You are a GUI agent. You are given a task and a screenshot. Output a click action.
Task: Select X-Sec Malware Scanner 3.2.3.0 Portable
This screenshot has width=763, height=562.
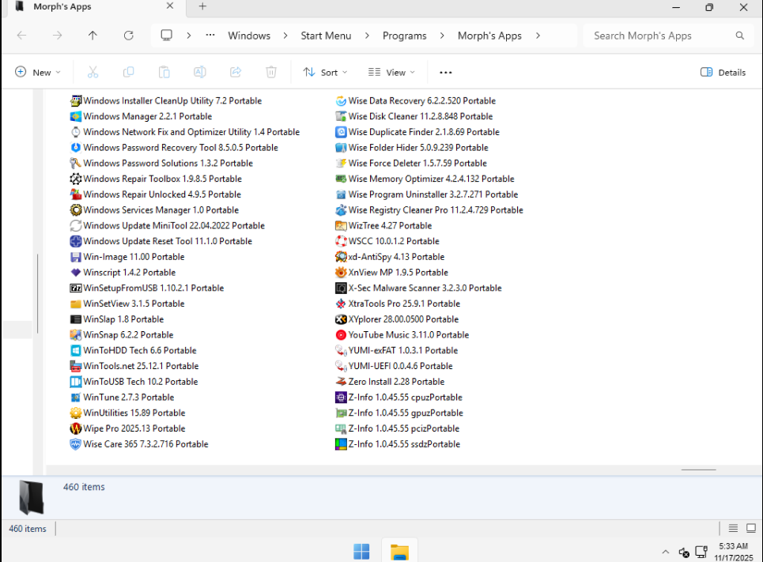coord(418,288)
